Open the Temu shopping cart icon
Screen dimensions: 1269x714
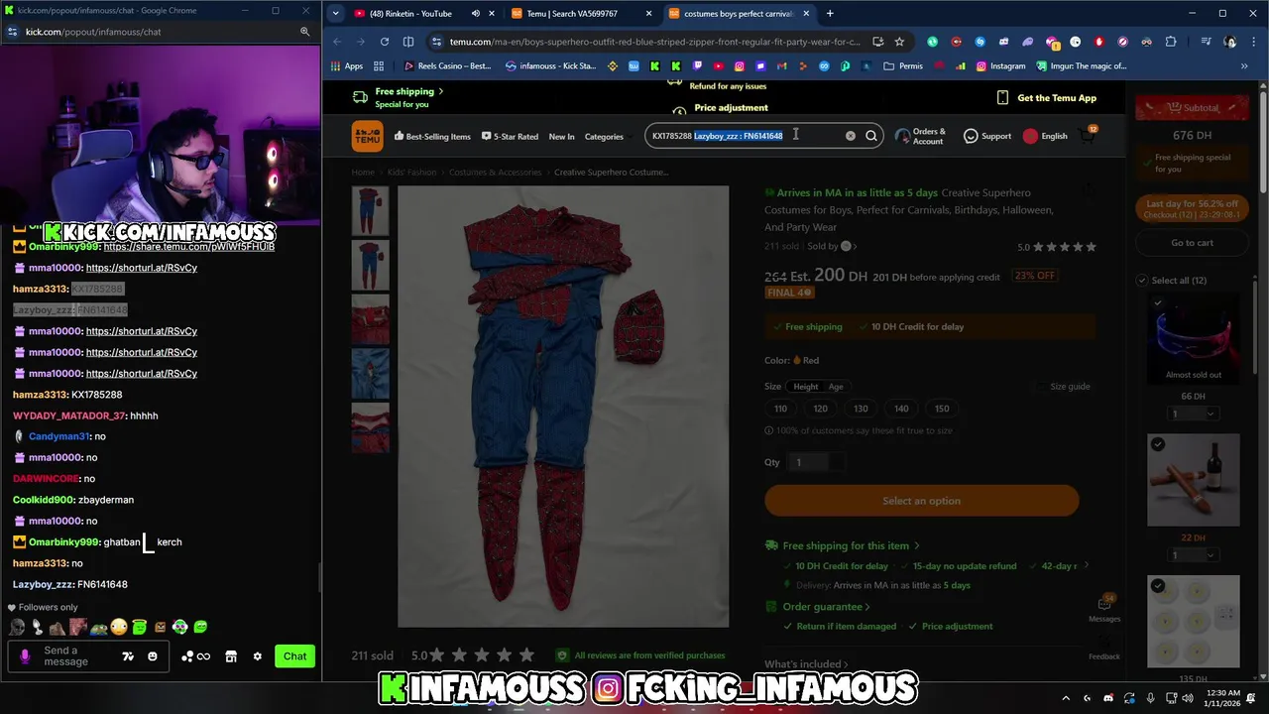(x=1089, y=136)
